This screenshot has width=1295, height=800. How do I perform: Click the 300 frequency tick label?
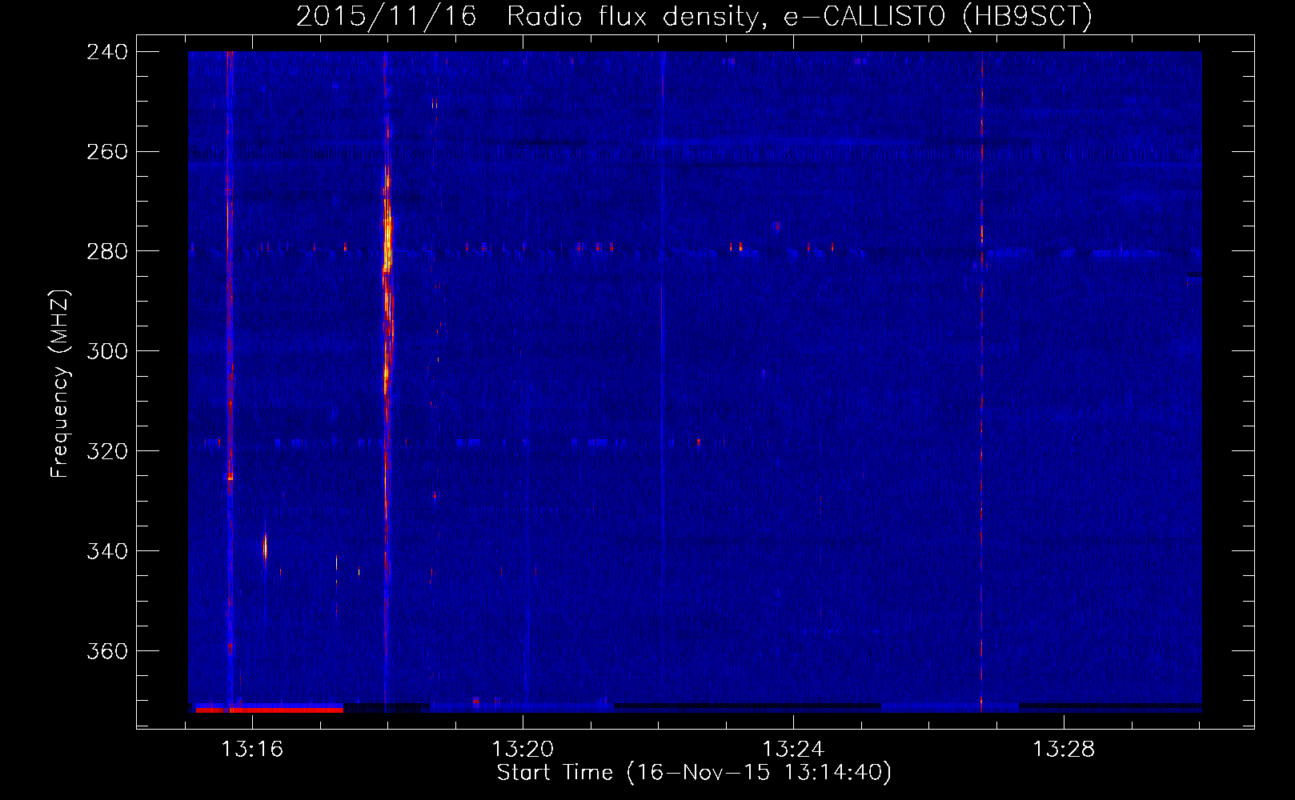tap(107, 352)
